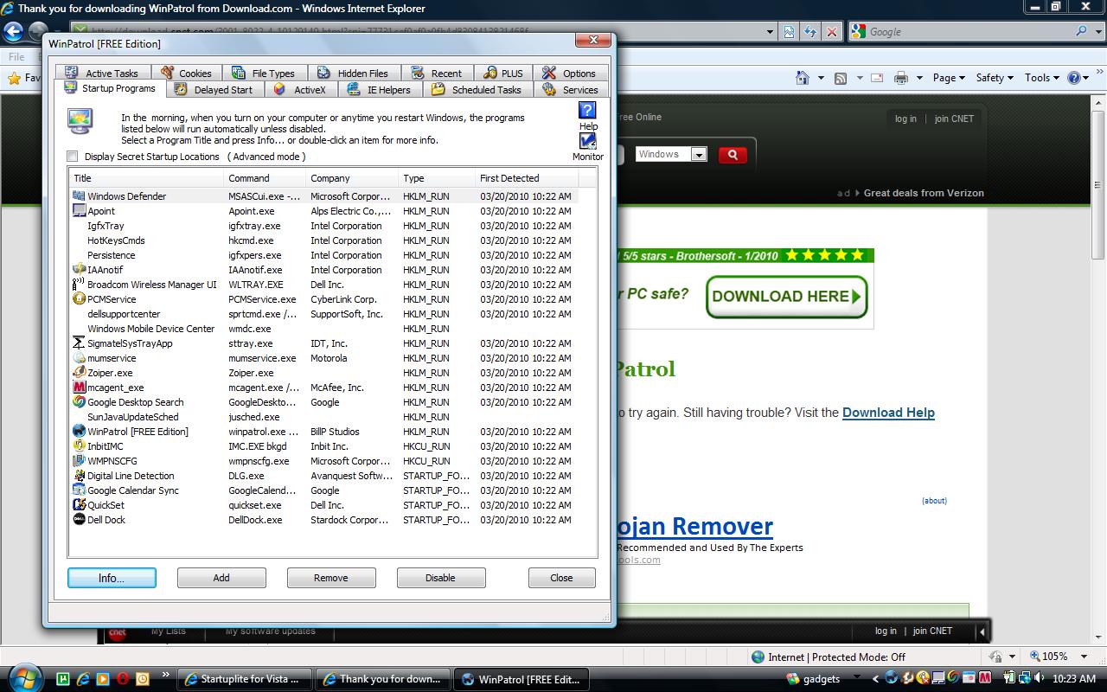This screenshot has width=1107, height=692.
Task: Click the Close button in WinPatrol
Action: click(562, 578)
